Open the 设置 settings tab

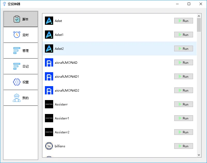(21, 82)
